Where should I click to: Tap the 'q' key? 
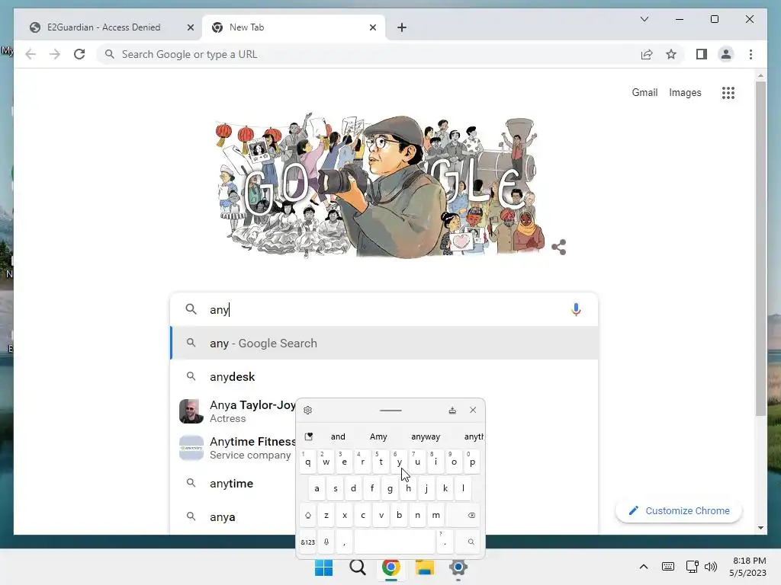pos(308,462)
